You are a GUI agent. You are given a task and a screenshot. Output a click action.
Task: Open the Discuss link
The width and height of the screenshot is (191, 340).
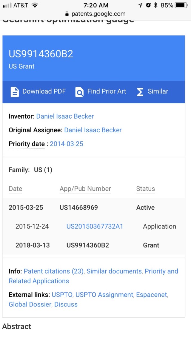[x=66, y=304]
